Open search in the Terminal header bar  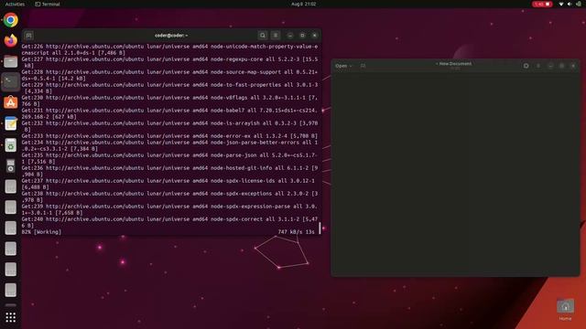coord(263,36)
